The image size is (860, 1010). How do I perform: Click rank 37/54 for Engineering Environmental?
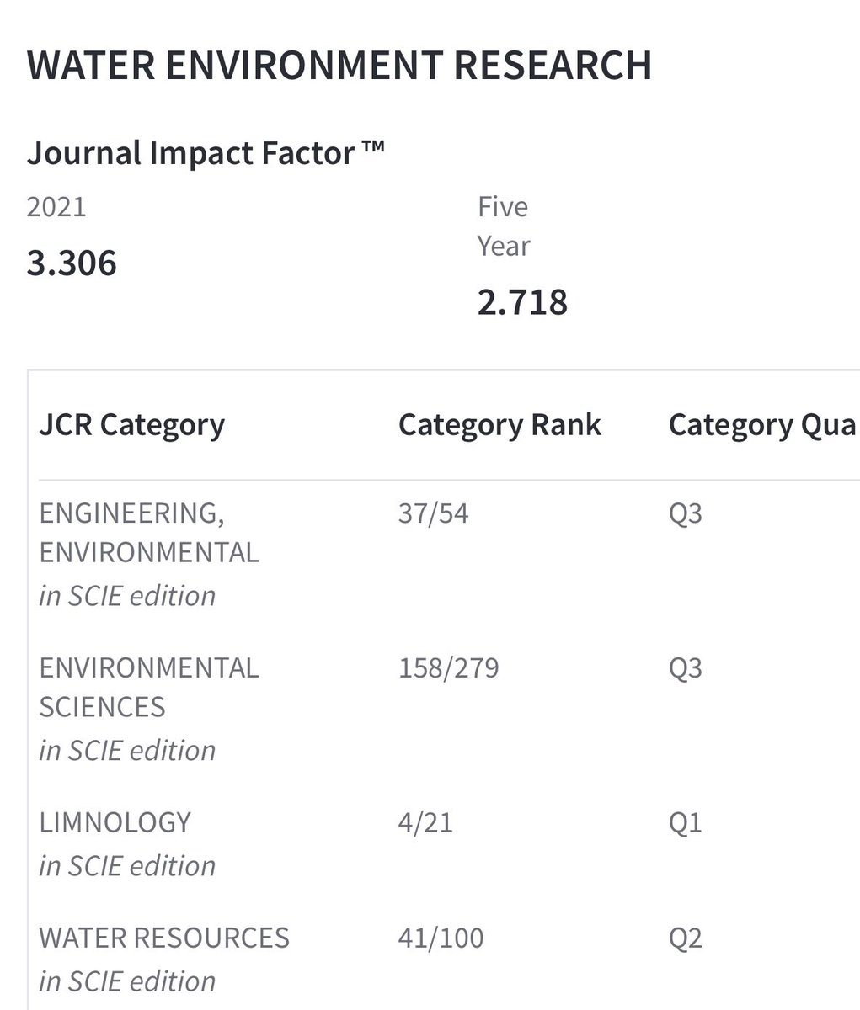point(434,513)
